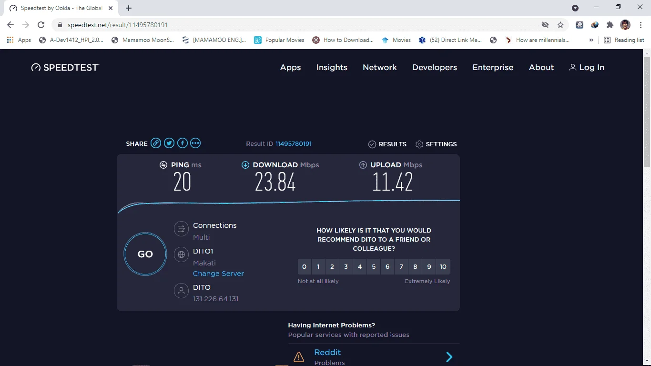Open How are millennials... bookmark
The height and width of the screenshot is (366, 651).
coord(538,40)
